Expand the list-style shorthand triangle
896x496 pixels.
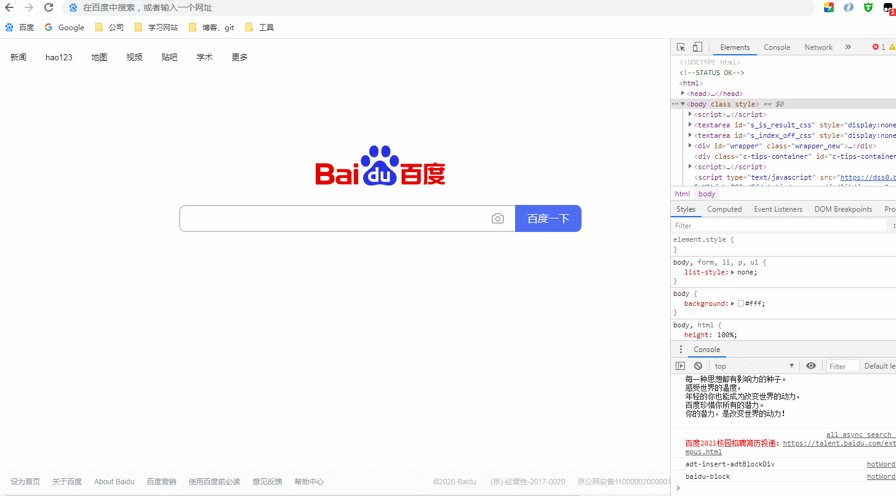click(732, 272)
